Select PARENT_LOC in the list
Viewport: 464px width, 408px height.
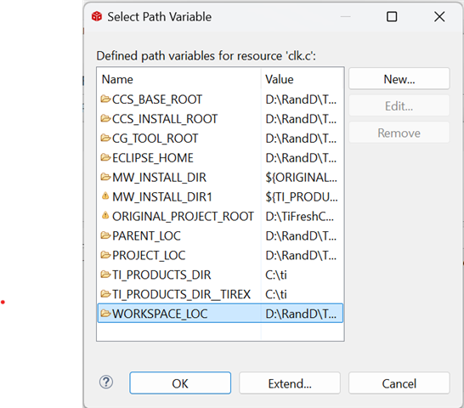[x=220, y=235]
